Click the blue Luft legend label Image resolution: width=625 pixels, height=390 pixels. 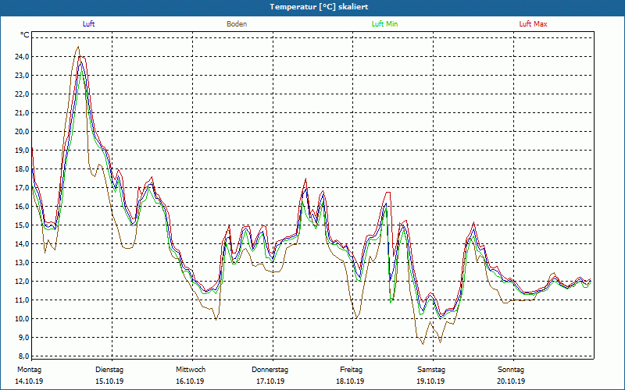tap(88, 24)
